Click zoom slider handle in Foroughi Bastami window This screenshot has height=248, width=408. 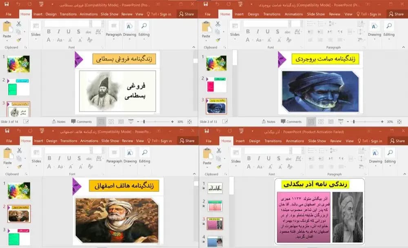(x=144, y=121)
